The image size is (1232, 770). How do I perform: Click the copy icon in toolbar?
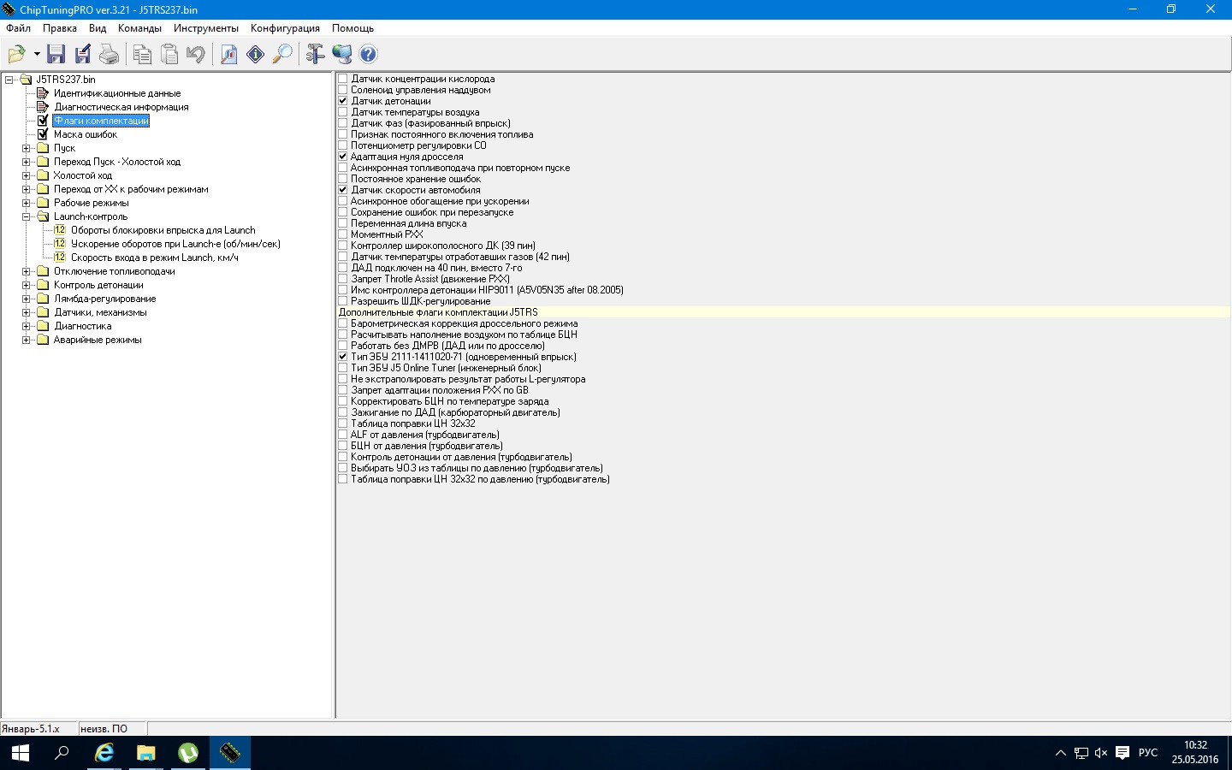(143, 55)
